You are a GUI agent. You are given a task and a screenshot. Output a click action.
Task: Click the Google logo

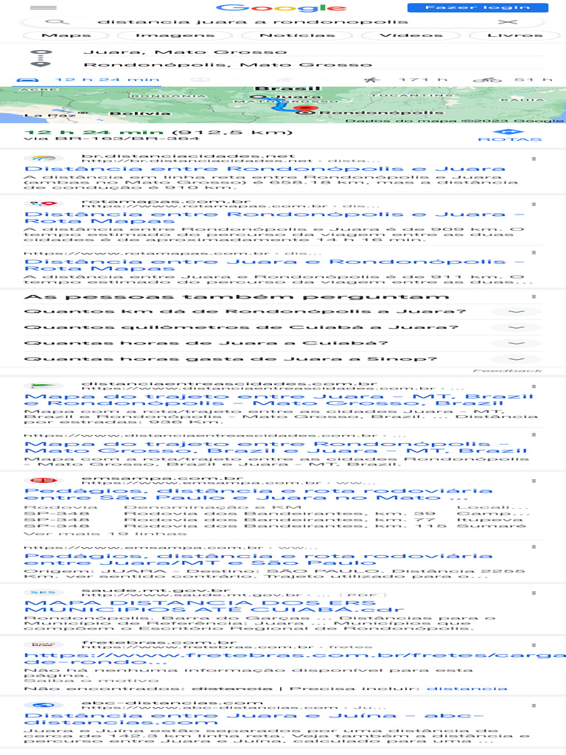point(281,7)
